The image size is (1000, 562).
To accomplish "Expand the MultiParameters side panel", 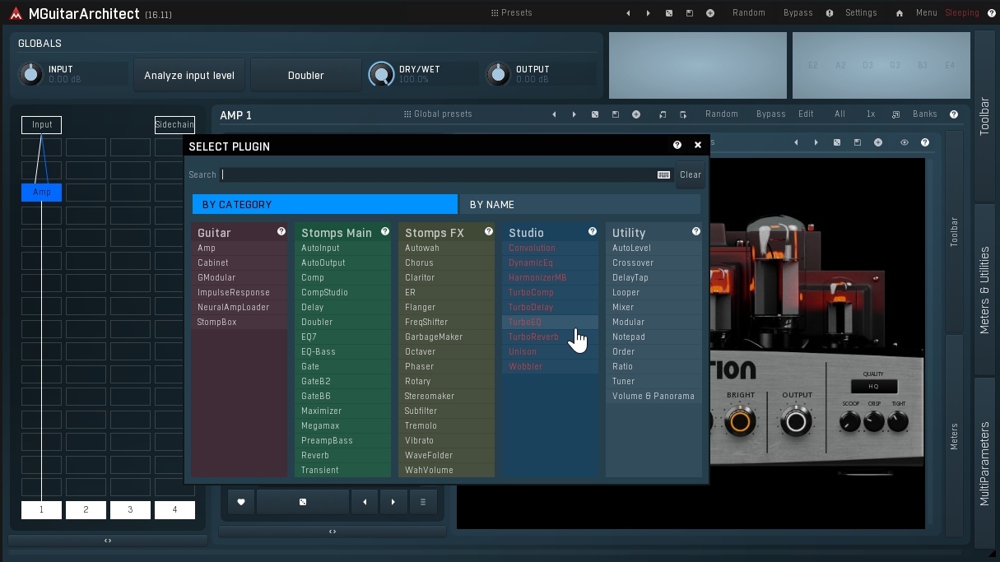I will click(984, 463).
